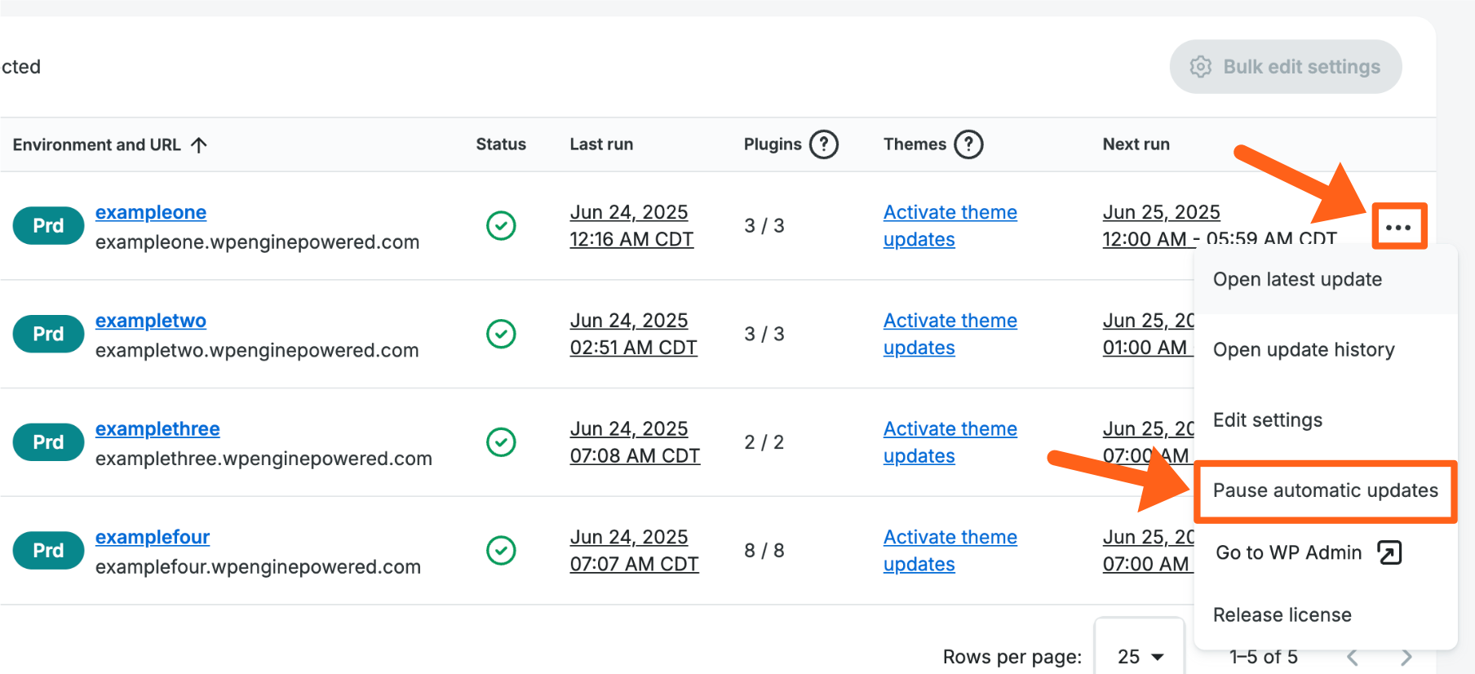
Task: Choose Edit settings from the dropdown menu
Action: tap(1268, 420)
